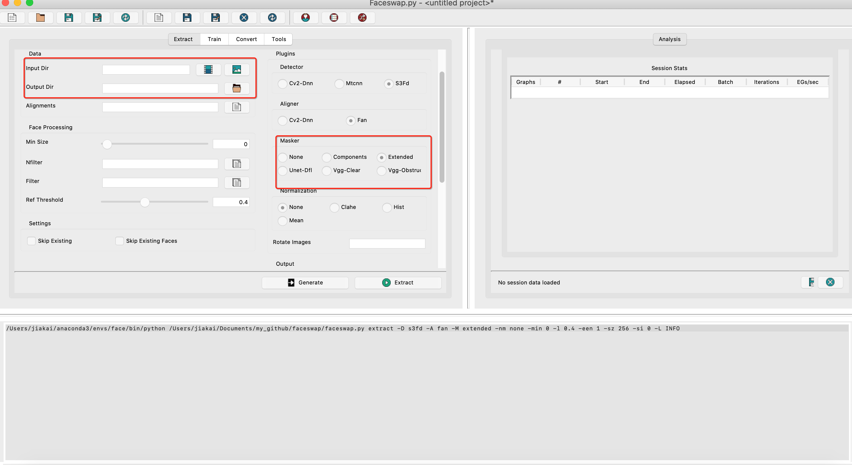Browse for input video with film icon
Screen dimensions: 852x465
pyautogui.click(x=208, y=69)
